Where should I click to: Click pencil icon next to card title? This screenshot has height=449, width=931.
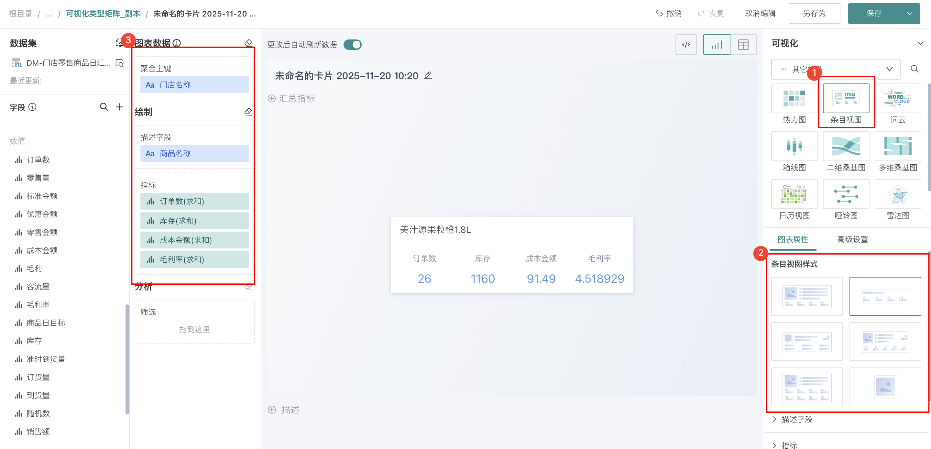tap(428, 76)
